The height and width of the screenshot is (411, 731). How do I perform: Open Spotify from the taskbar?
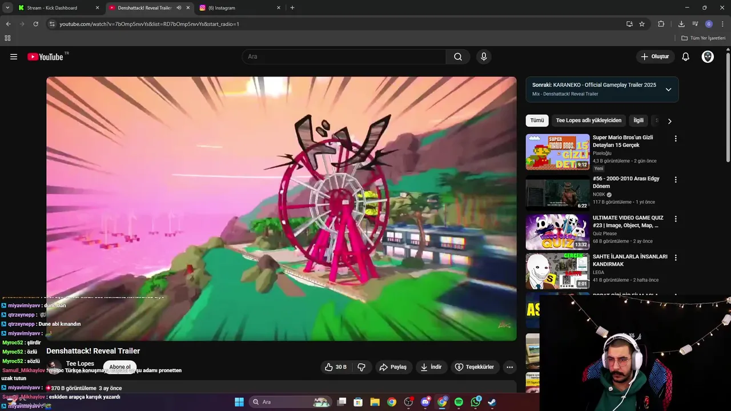459,402
